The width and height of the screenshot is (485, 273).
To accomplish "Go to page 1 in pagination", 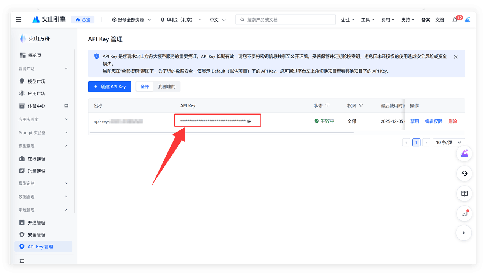I will click(416, 143).
